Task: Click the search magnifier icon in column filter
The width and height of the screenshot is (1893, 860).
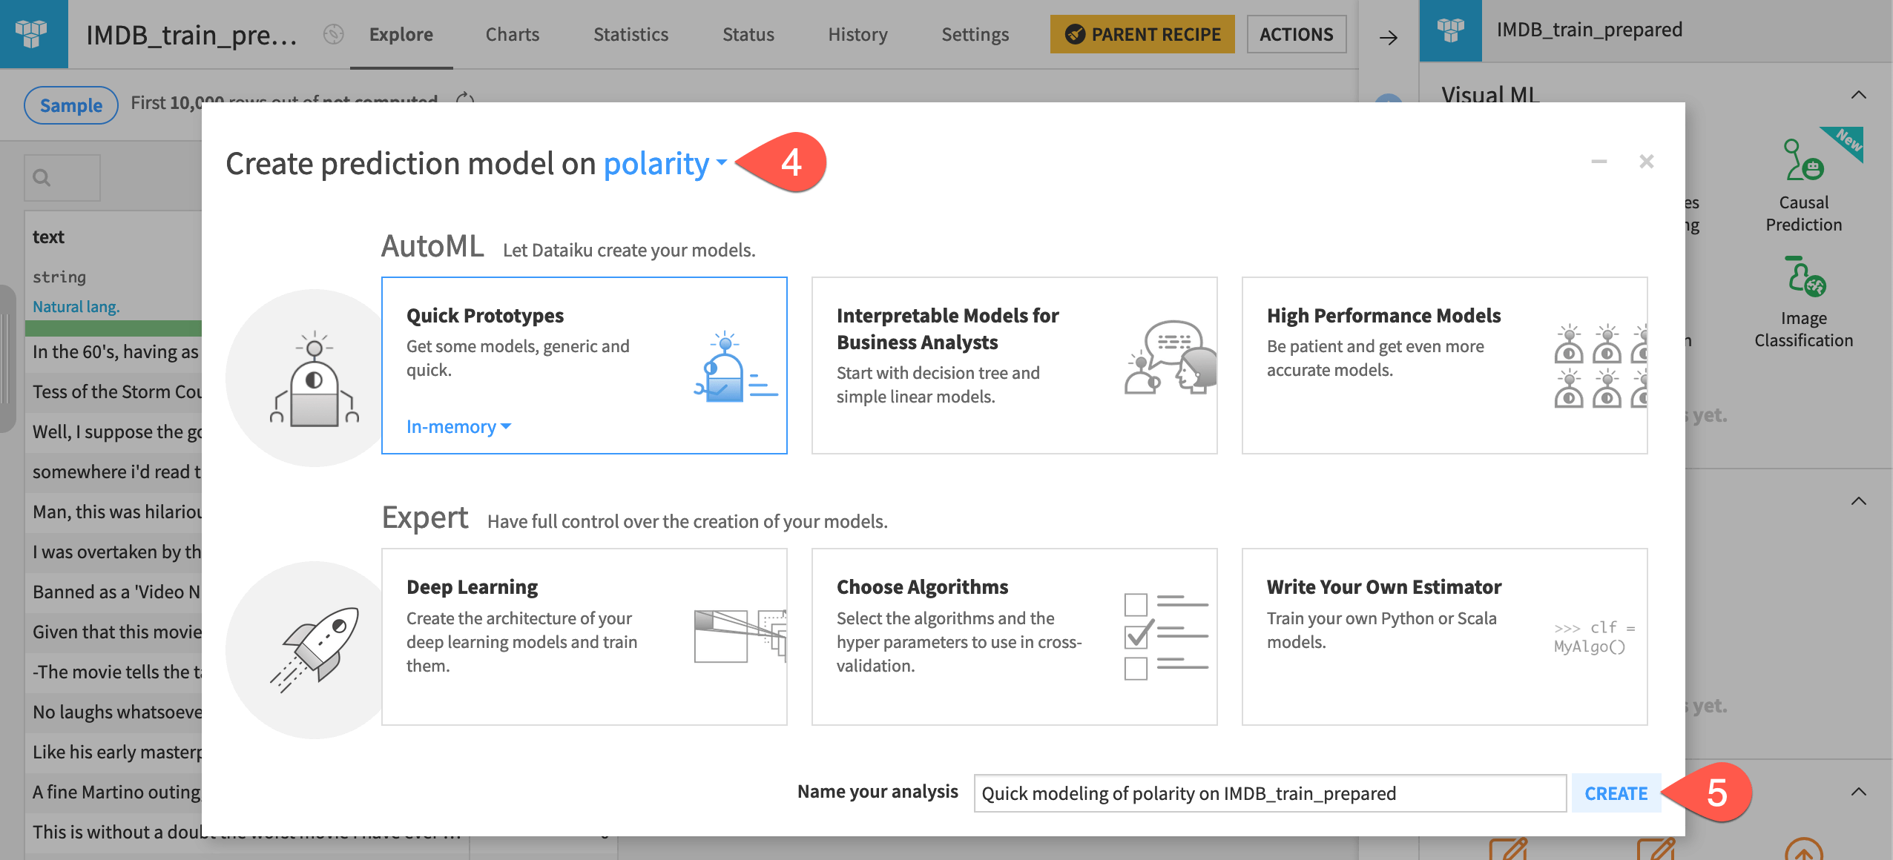Action: pyautogui.click(x=42, y=178)
